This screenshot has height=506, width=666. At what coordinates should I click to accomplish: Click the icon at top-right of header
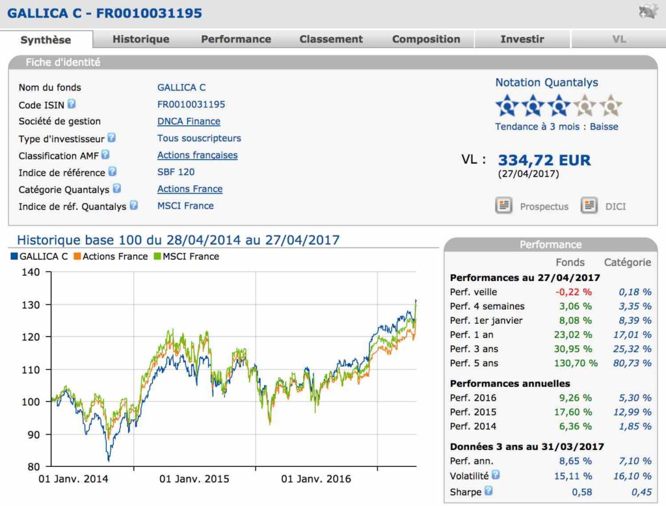[648, 12]
